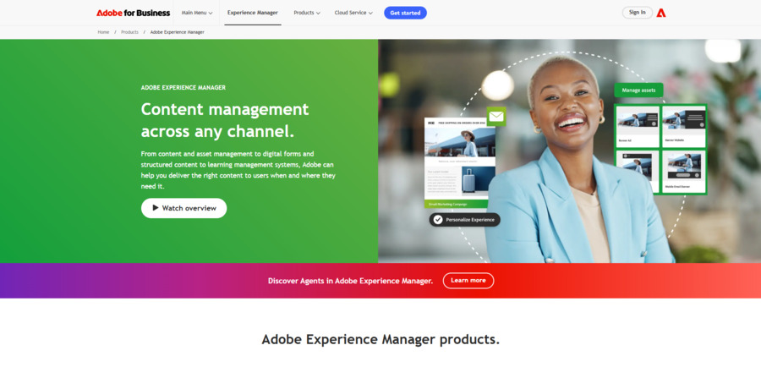Open the Mobile Email Banner asset thumbnail
This screenshot has height=378, width=761.
pyautogui.click(x=684, y=172)
